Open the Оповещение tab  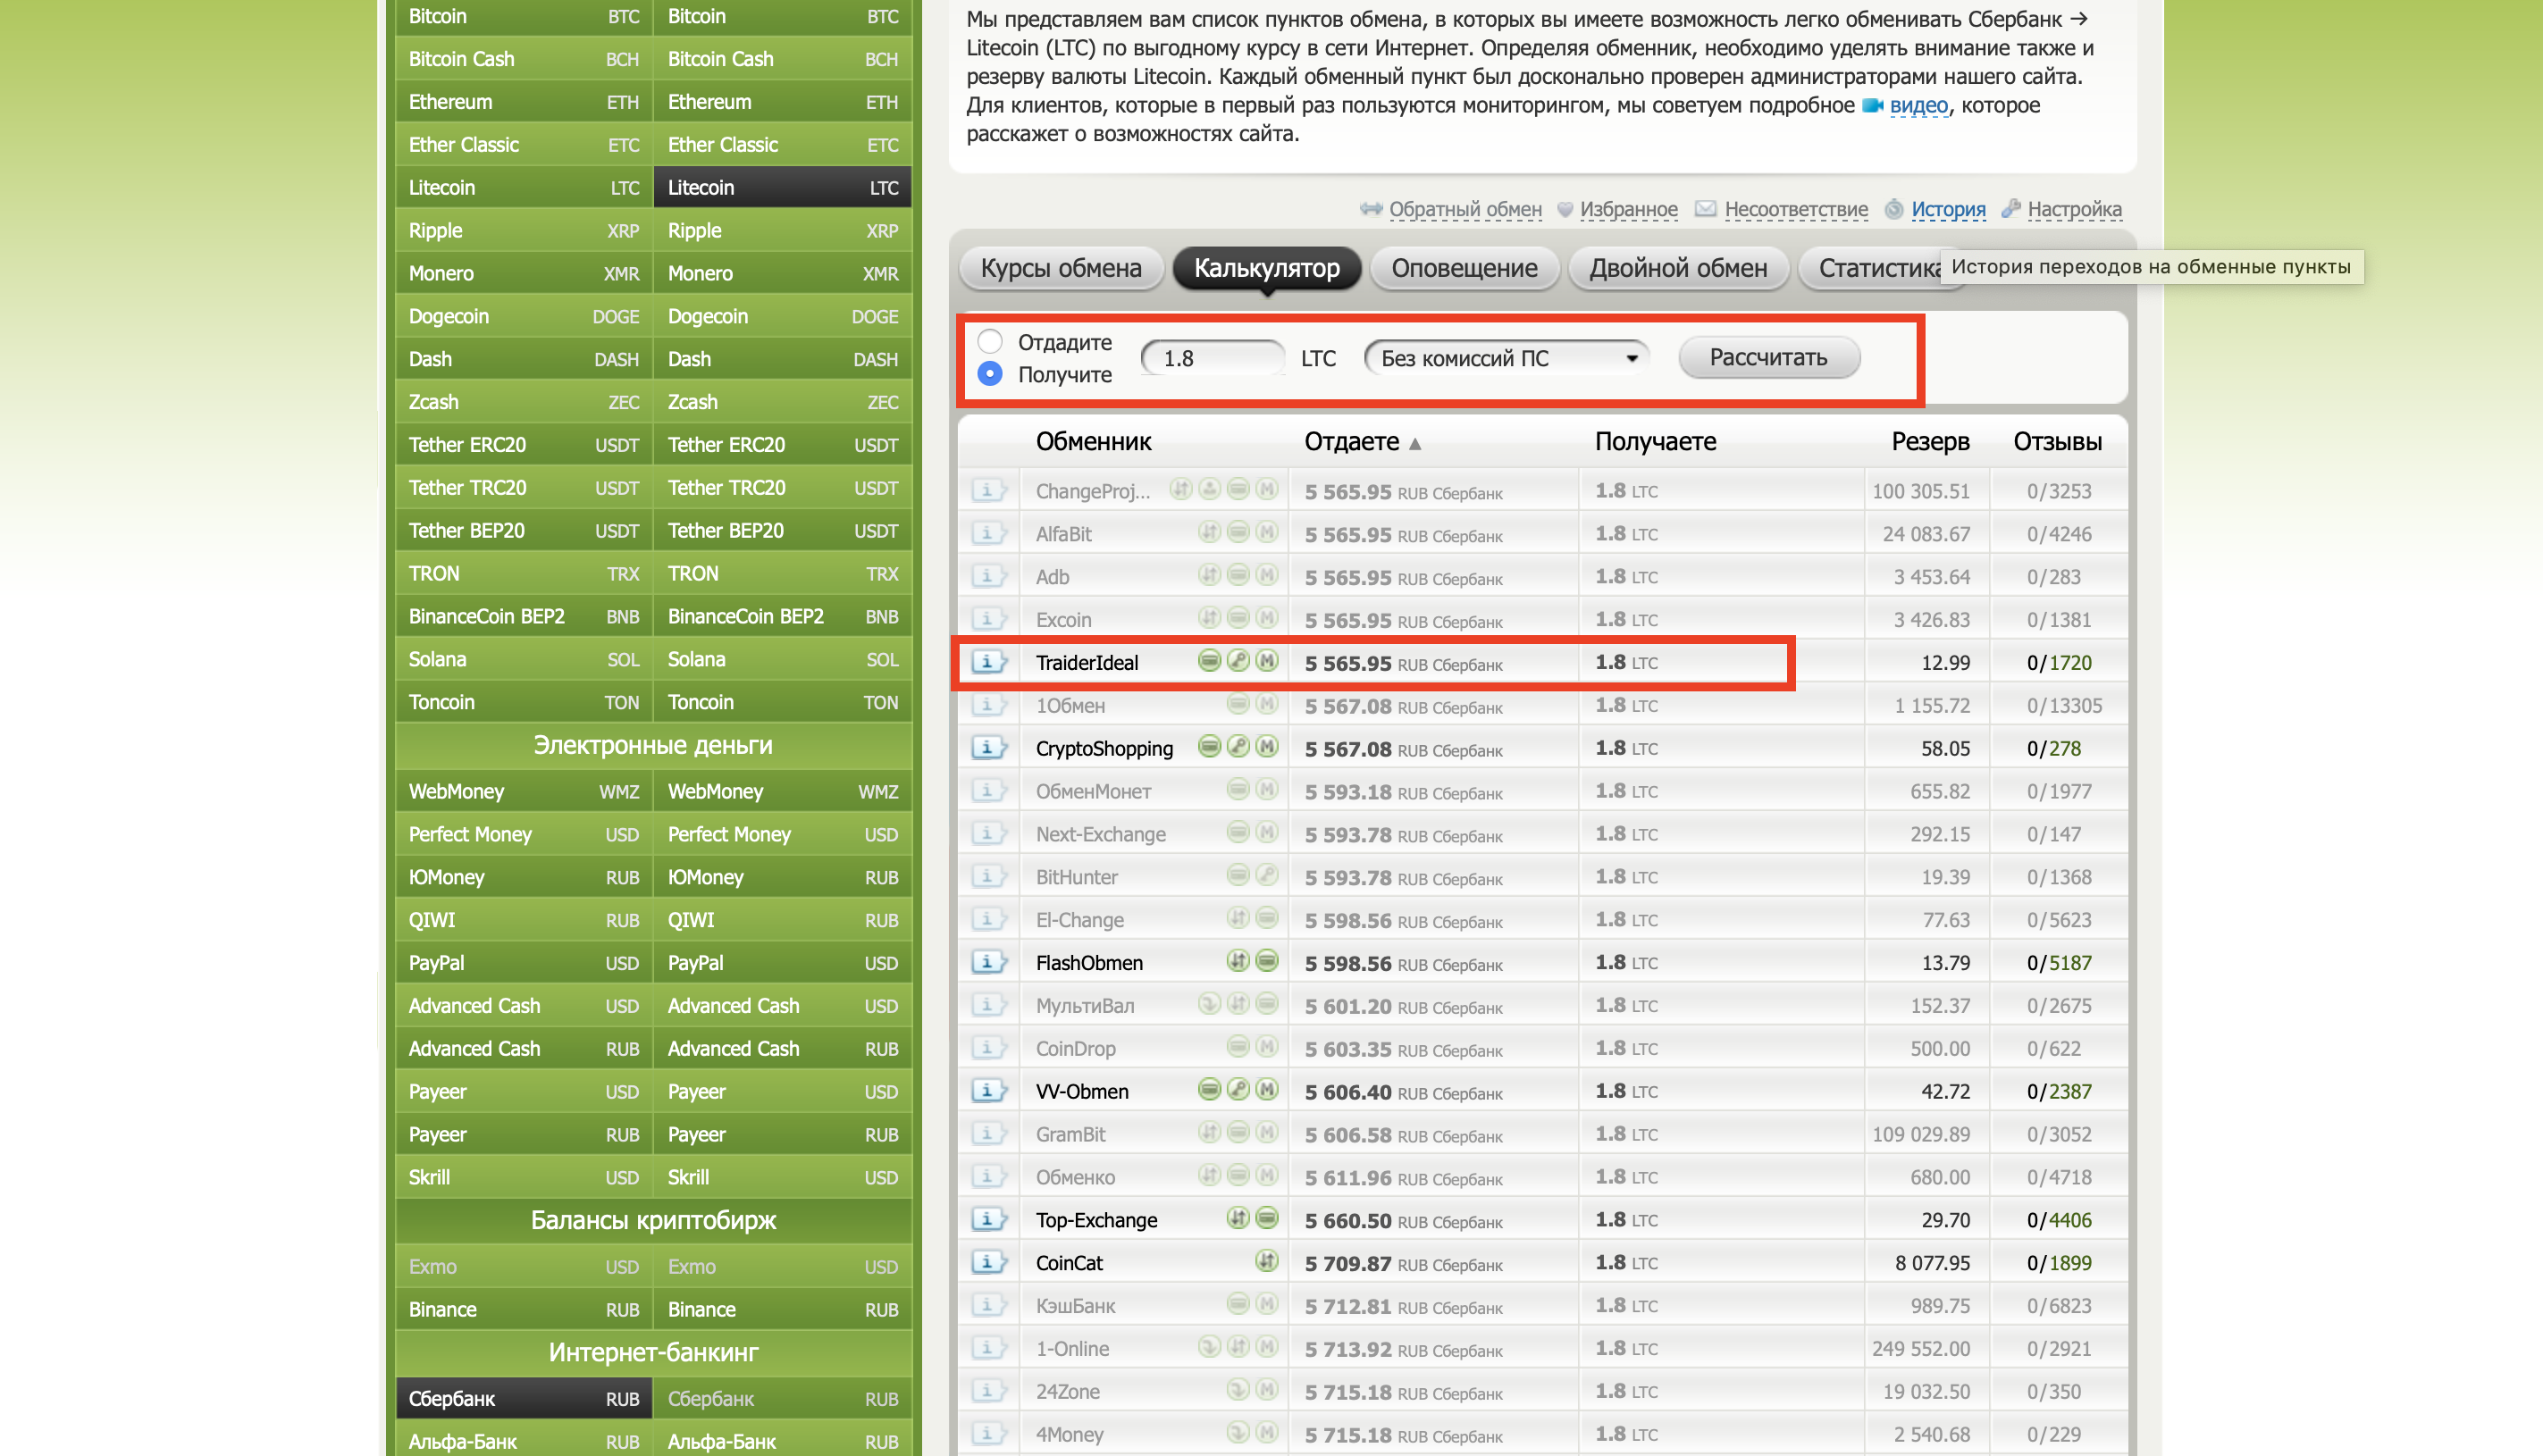point(1464,268)
